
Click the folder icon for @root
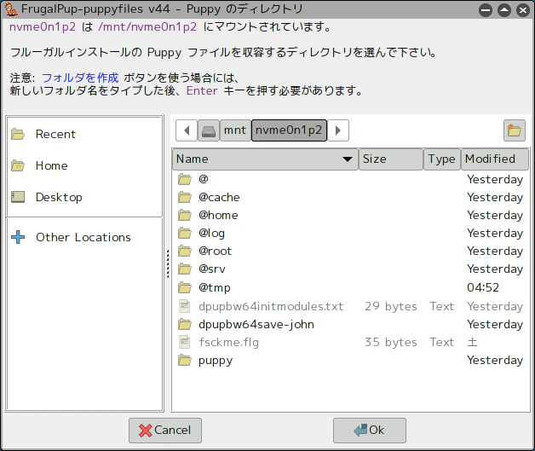[185, 251]
